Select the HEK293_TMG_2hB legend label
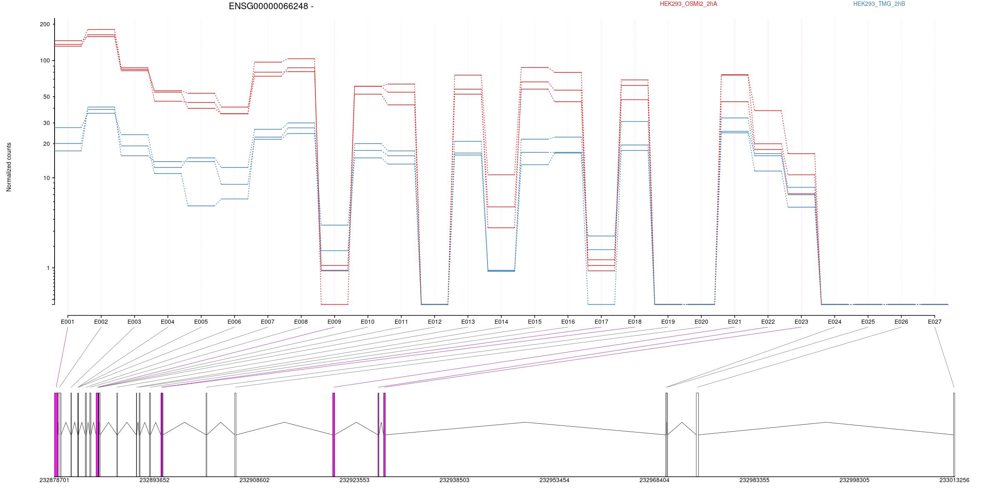 [x=879, y=4]
